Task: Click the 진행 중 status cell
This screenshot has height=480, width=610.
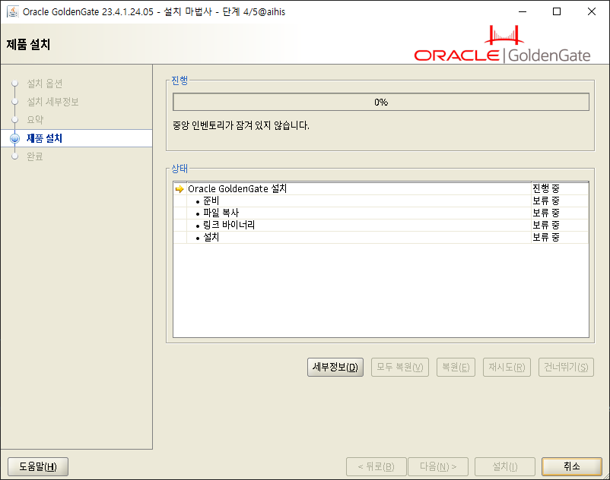Action: coord(560,189)
